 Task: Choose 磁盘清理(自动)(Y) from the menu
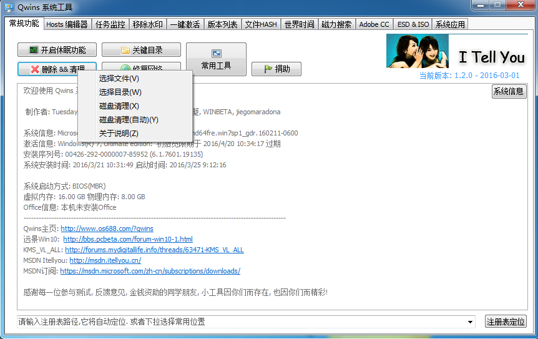pos(135,120)
